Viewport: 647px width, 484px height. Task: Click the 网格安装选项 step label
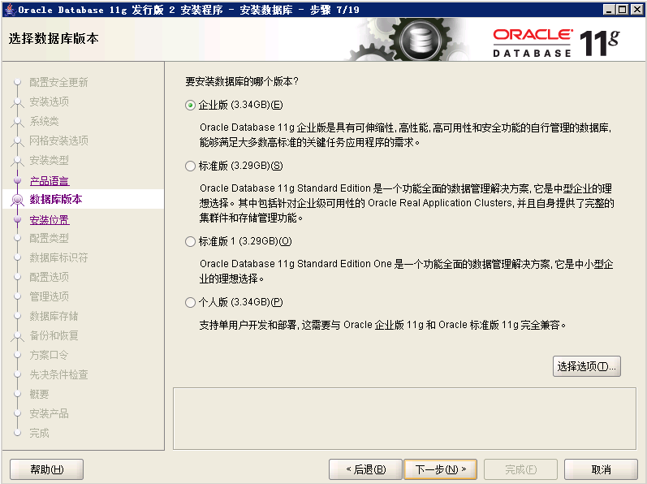coord(58,140)
